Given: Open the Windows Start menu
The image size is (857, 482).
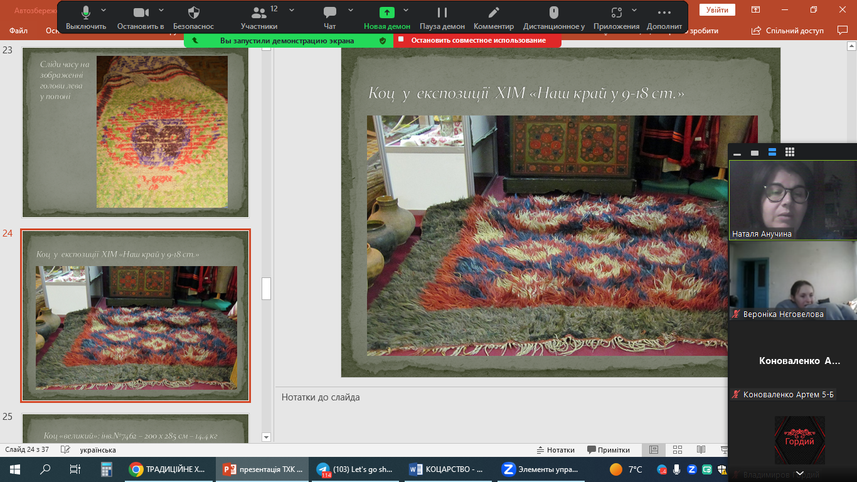Looking at the screenshot, I should (x=15, y=469).
